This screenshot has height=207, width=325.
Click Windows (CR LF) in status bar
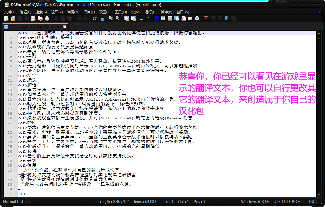[x=255, y=202]
